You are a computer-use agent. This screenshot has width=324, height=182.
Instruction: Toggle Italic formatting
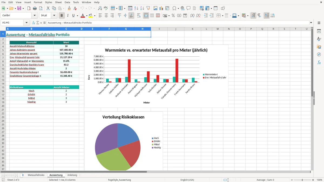click(x=68, y=16)
